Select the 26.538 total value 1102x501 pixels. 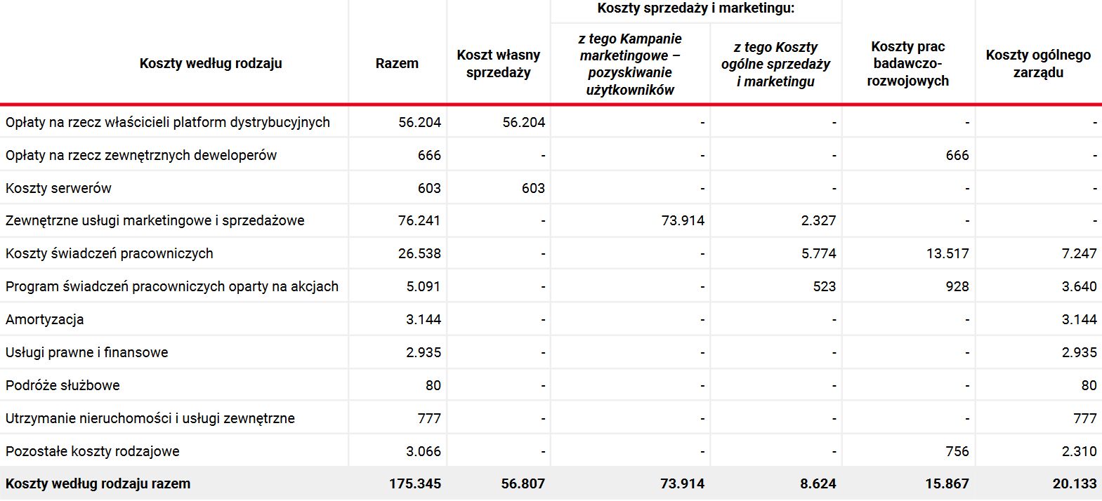tap(419, 253)
